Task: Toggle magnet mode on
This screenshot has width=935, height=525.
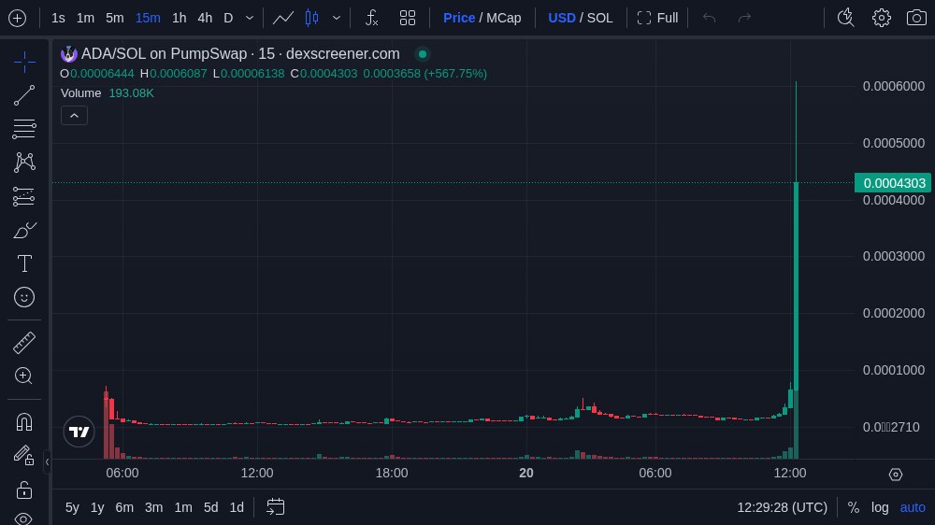Action: click(24, 421)
